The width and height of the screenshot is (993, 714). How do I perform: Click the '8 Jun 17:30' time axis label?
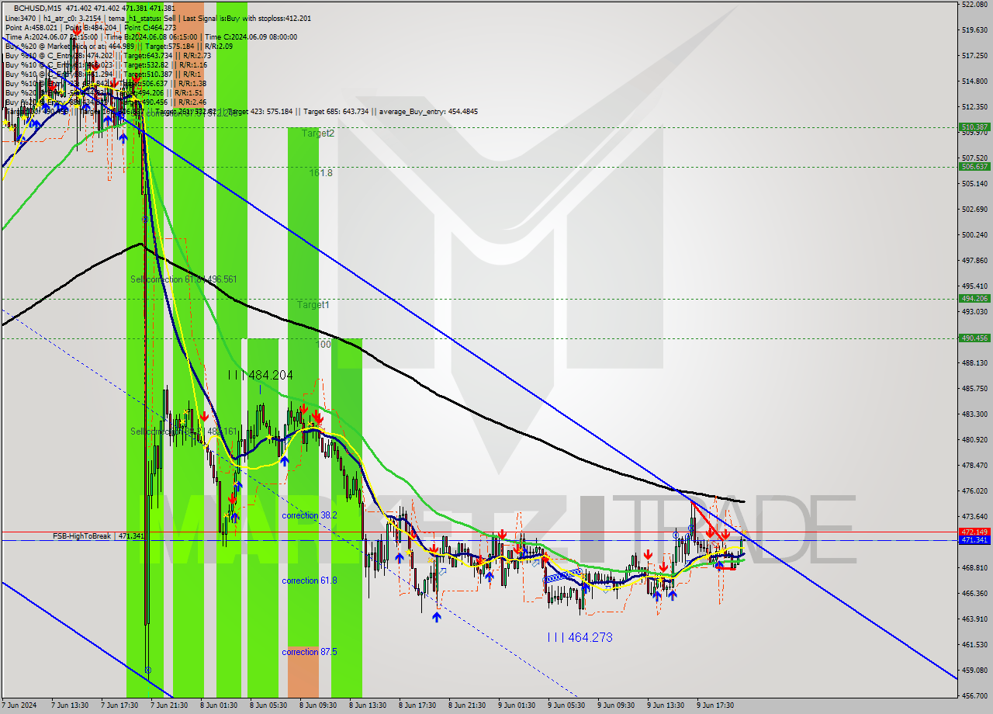(x=417, y=705)
